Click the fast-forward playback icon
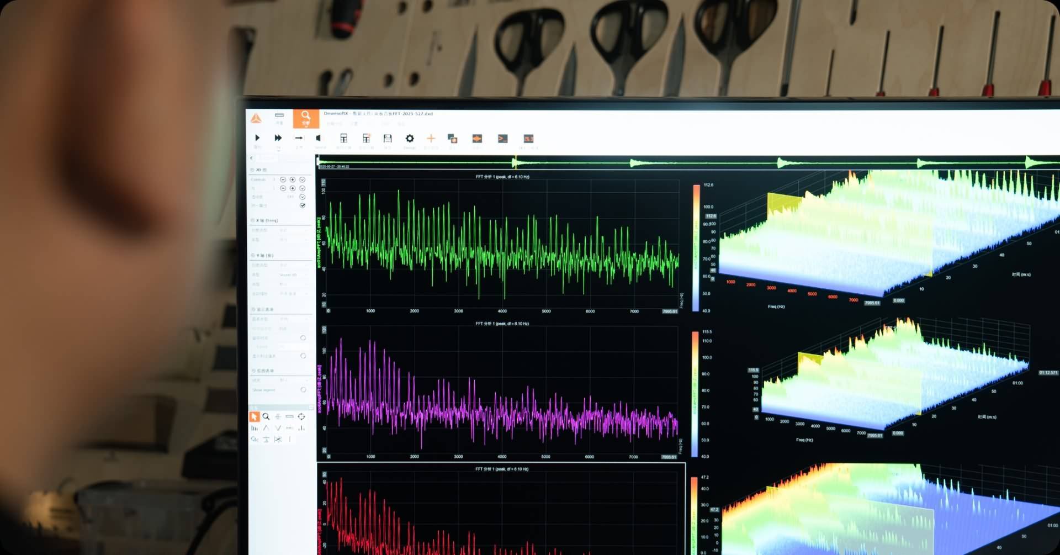Viewport: 1060px width, 555px height. (x=278, y=138)
